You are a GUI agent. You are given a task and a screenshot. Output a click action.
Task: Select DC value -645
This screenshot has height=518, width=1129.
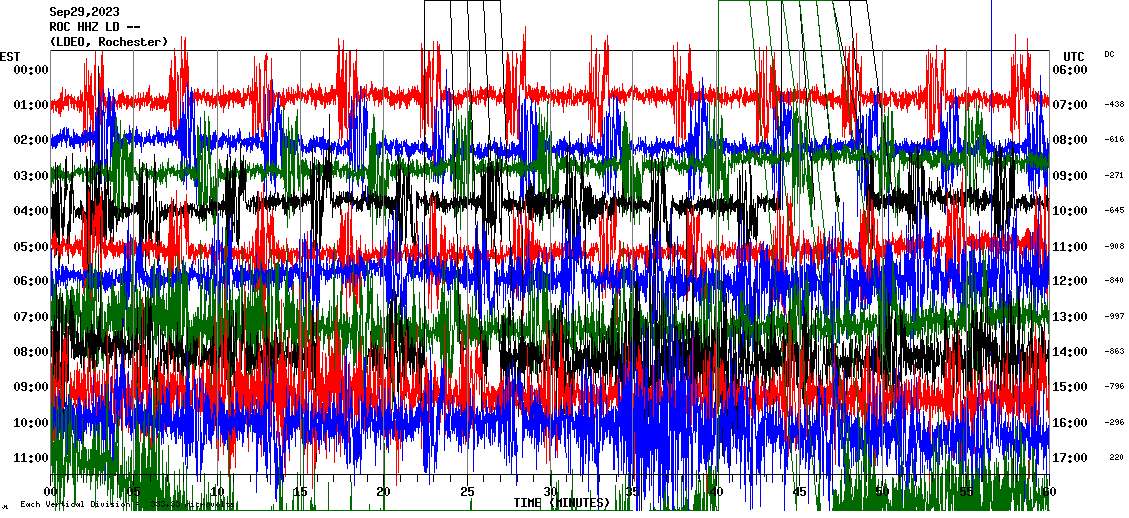[1114, 210]
